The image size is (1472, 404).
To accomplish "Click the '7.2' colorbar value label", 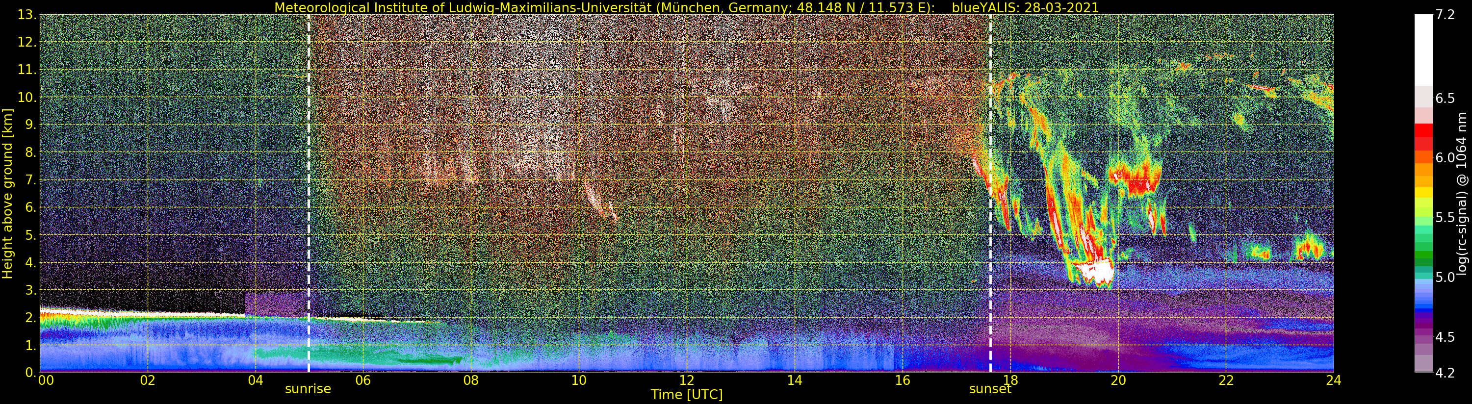I will click(1445, 15).
